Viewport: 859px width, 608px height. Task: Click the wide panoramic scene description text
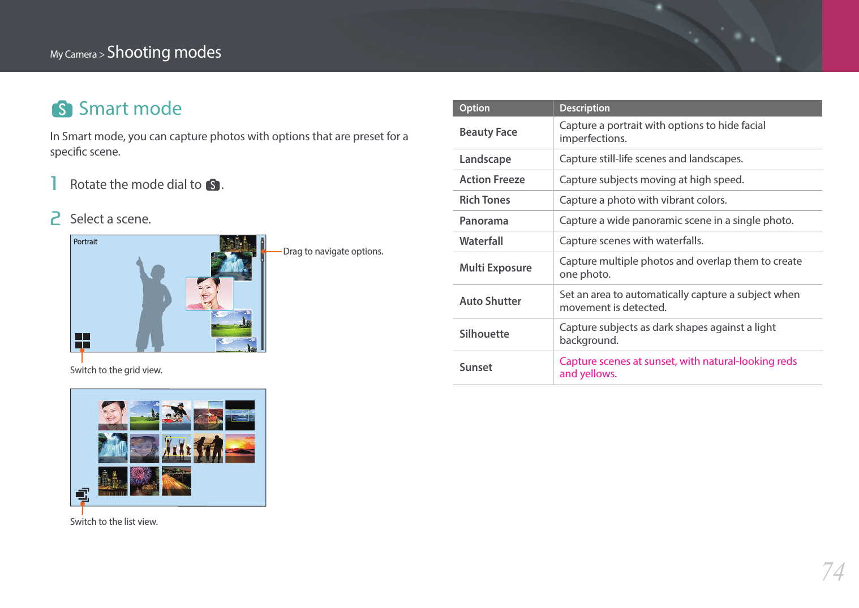(x=677, y=221)
